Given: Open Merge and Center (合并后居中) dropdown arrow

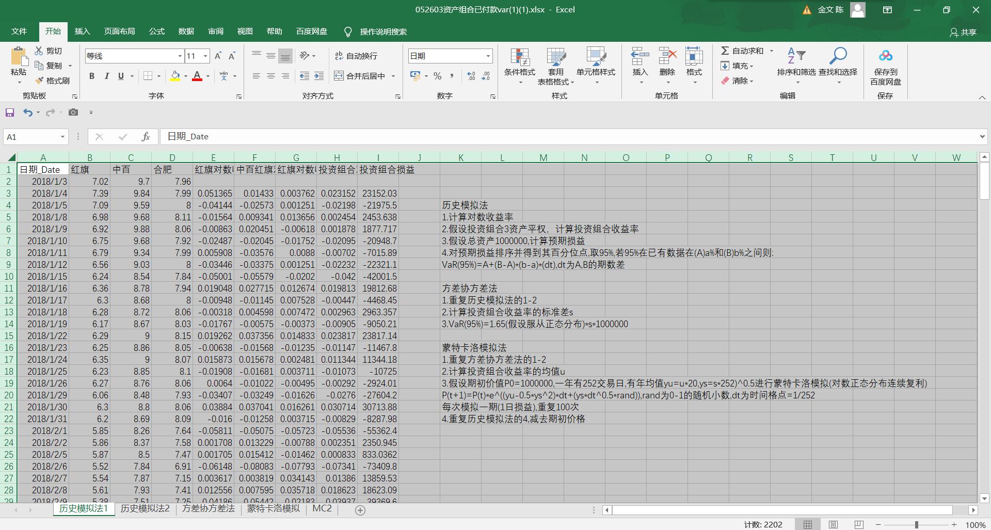Looking at the screenshot, I should [393, 76].
